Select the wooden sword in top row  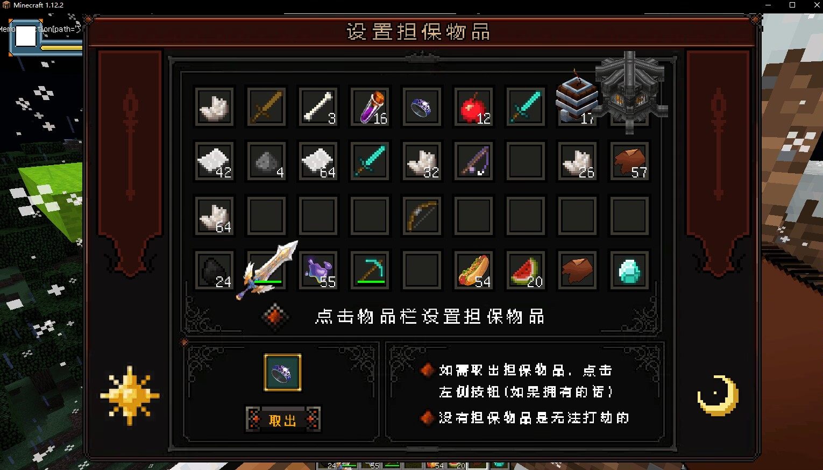point(266,106)
